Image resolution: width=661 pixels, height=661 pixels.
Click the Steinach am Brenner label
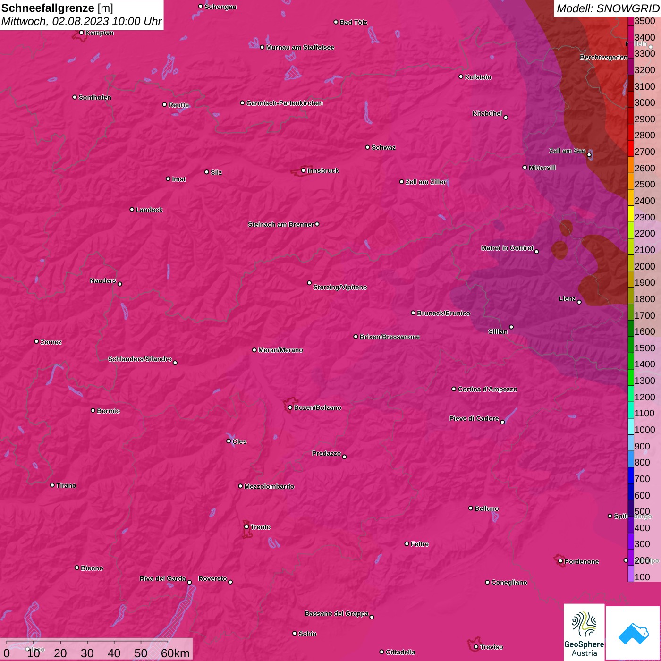point(280,224)
